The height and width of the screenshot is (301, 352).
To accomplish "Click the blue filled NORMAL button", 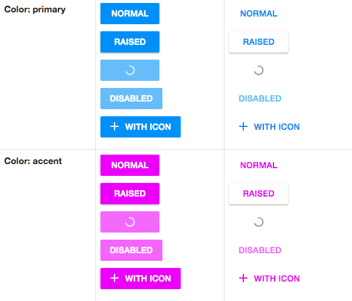I will (x=130, y=14).
